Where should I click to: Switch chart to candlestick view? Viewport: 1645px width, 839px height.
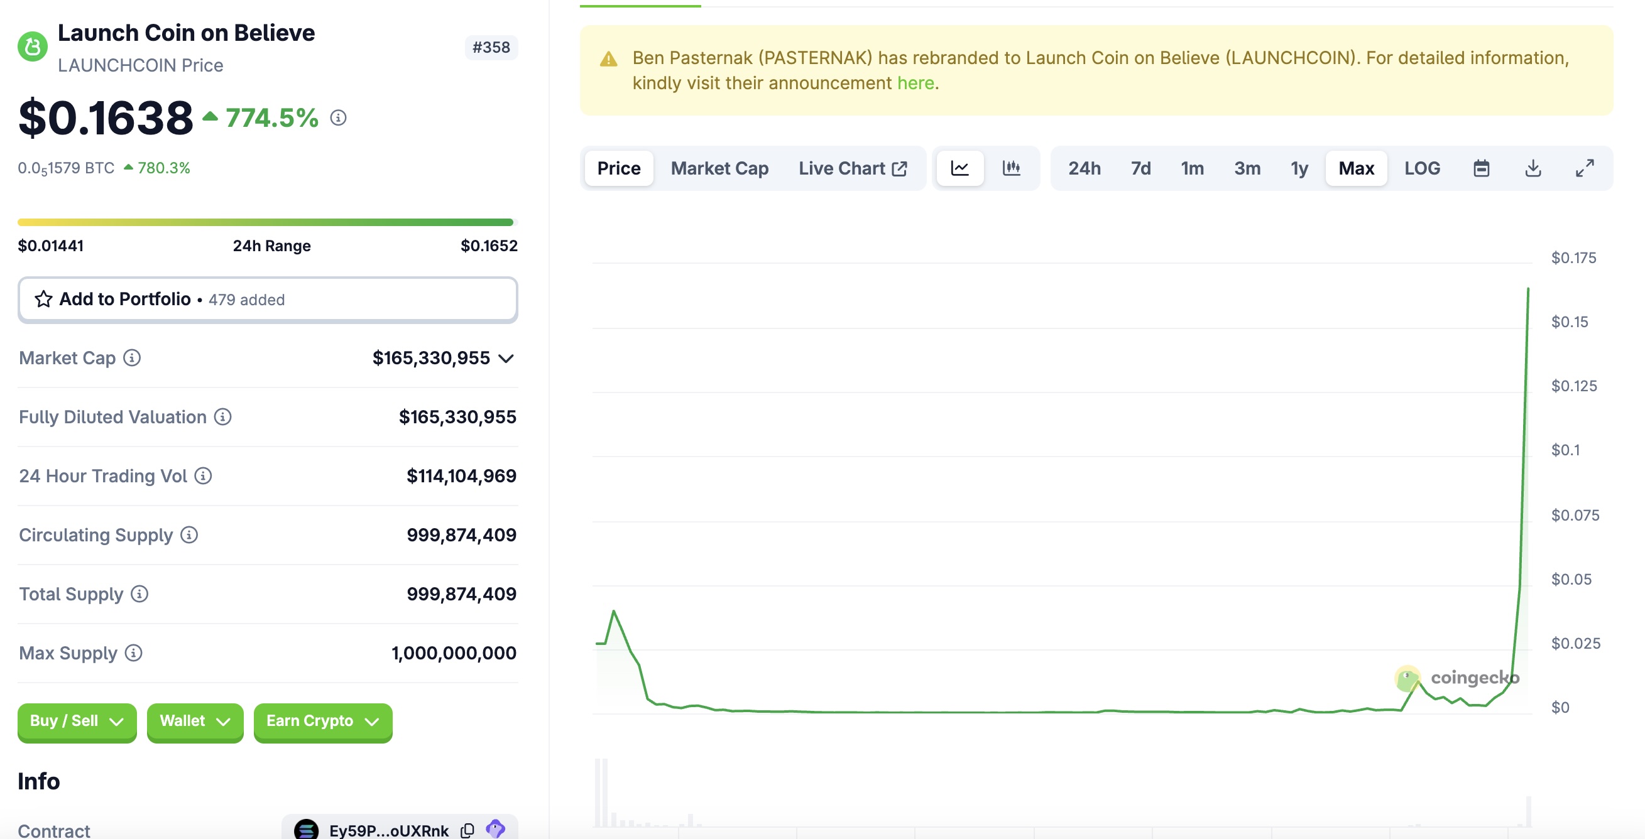1012,168
